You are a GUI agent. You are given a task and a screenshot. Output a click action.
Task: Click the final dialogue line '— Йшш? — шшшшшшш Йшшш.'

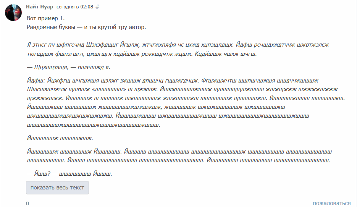pyautogui.click(x=69, y=174)
